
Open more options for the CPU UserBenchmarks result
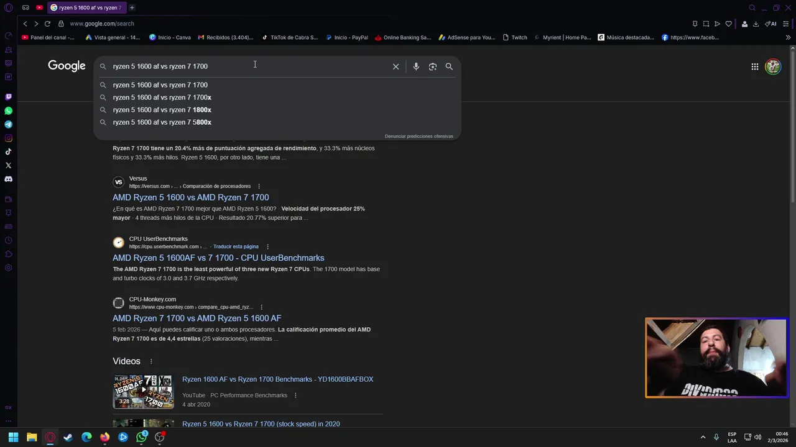267,246
